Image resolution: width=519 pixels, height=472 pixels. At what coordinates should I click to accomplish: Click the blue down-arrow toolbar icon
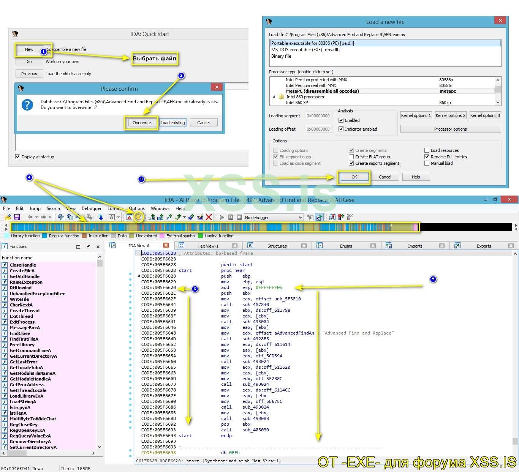click(x=101, y=217)
